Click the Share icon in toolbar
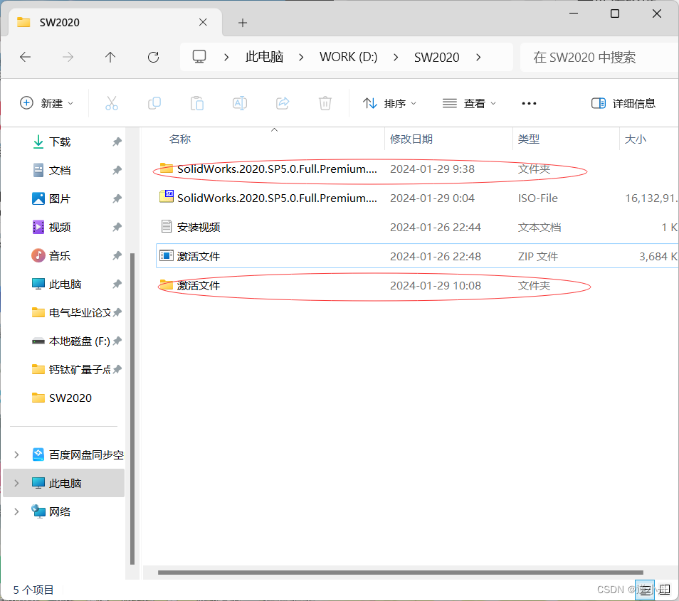The height and width of the screenshot is (601, 679). tap(283, 103)
